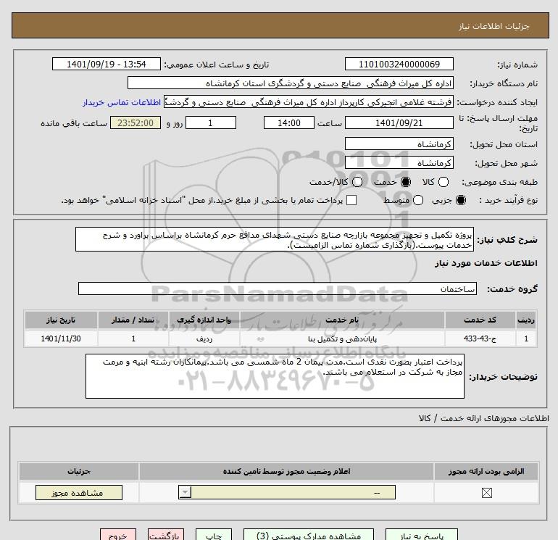Click the شرح کلی نیاز text area

tap(275, 240)
